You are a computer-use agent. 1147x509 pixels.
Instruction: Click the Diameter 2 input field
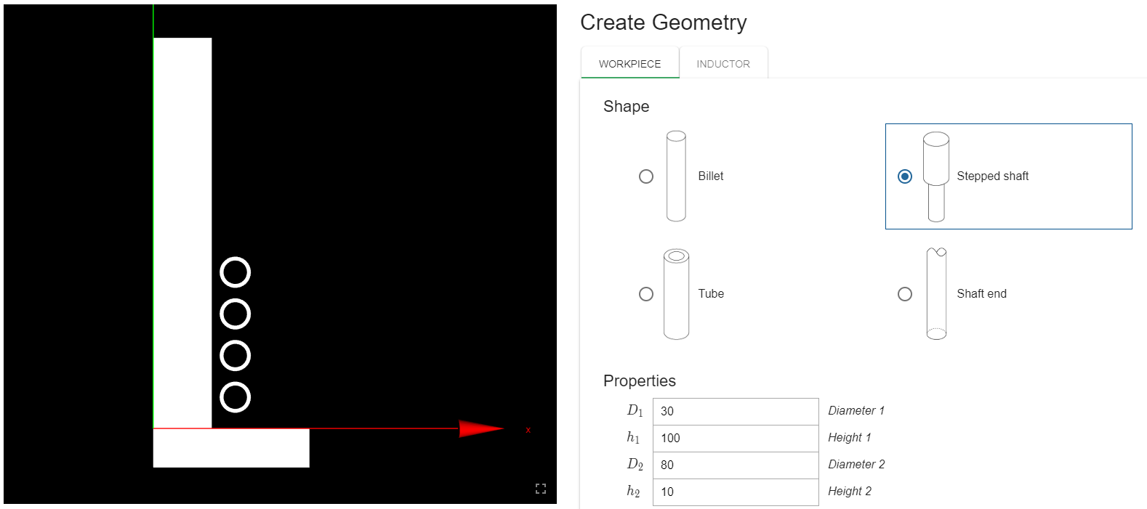point(736,465)
